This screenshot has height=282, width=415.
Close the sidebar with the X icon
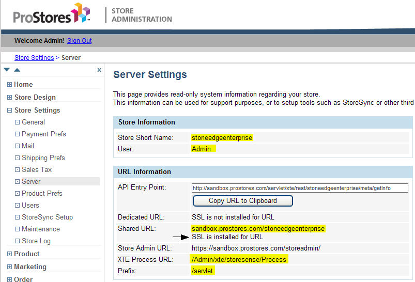point(99,70)
